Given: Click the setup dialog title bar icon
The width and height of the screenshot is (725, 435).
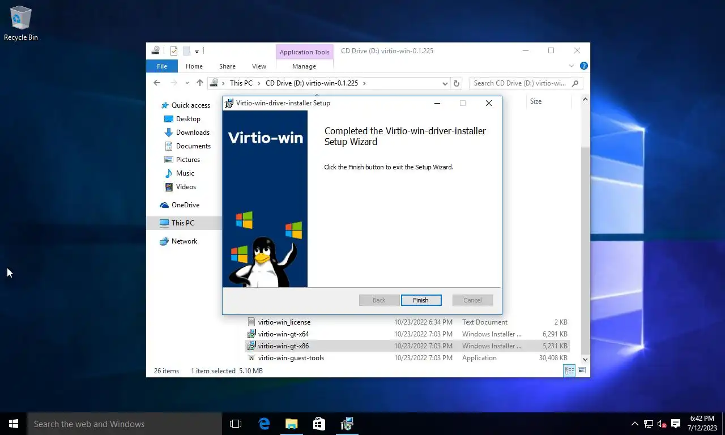Looking at the screenshot, I should (x=229, y=103).
